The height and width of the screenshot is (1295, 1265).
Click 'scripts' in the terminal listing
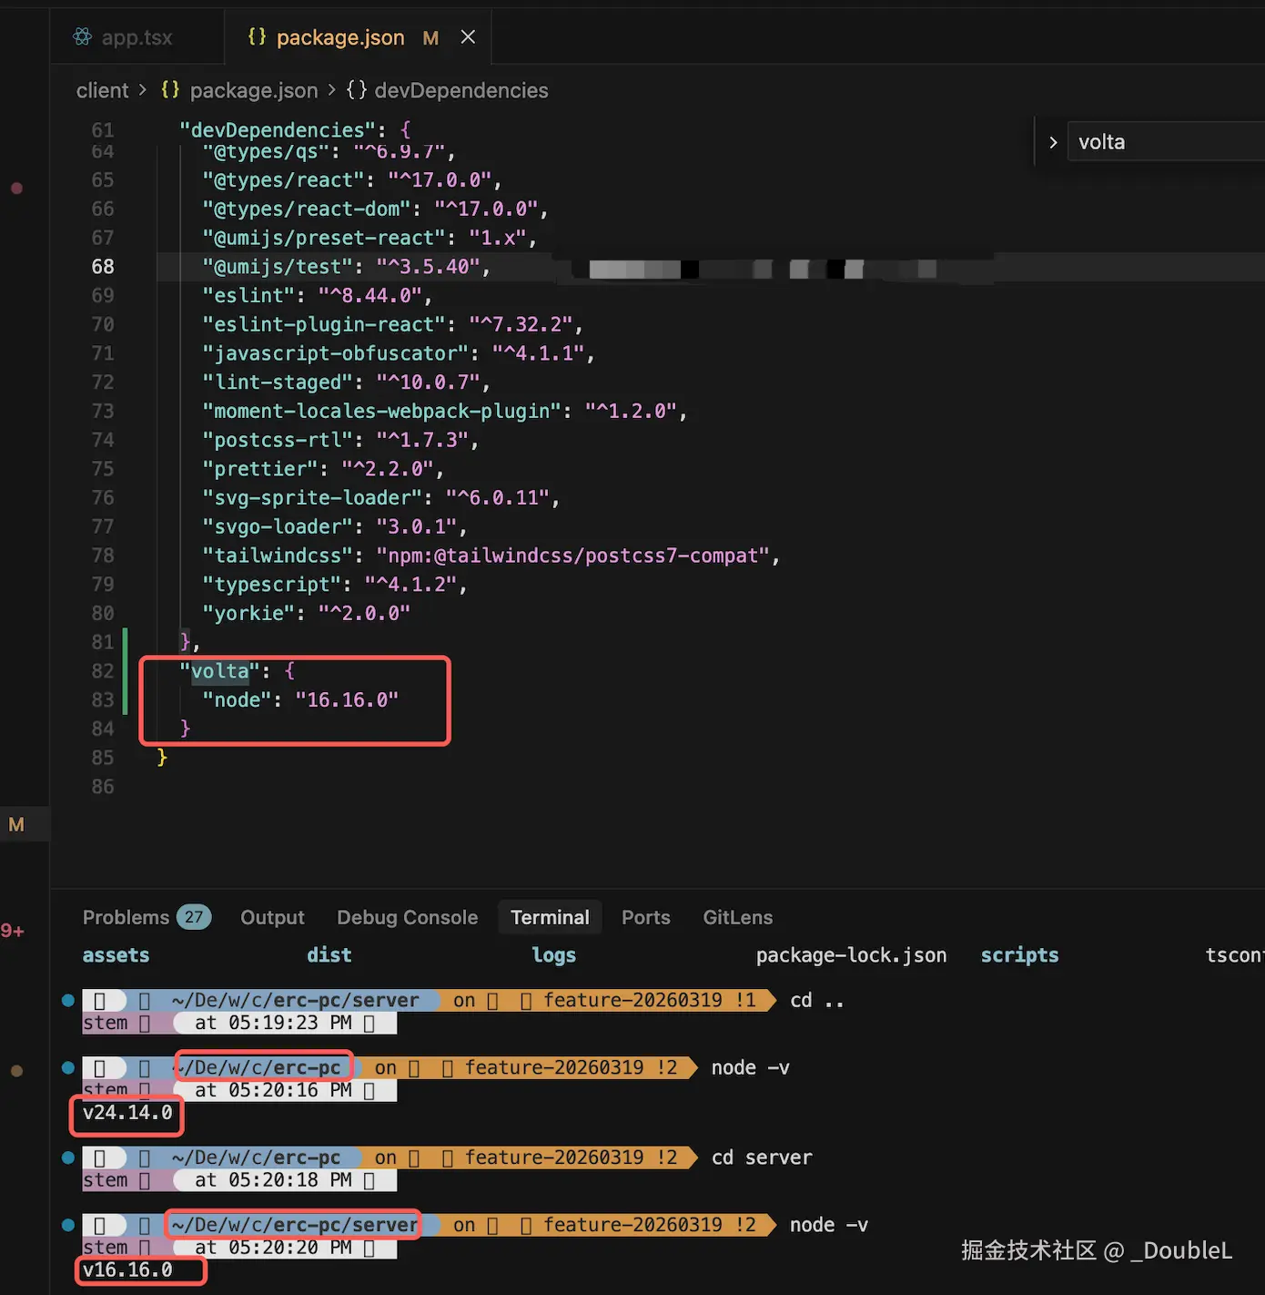(1019, 955)
